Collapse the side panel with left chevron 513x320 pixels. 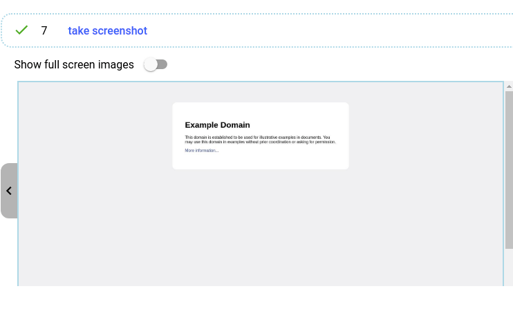pyautogui.click(x=8, y=191)
